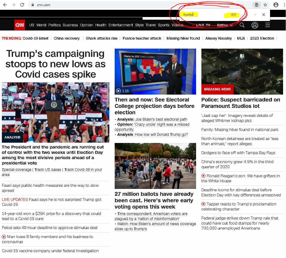Go to the World section
Screen dimensions: 286x258
click(41, 25)
